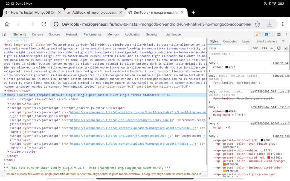Open the Computed styles tab

coord(230,41)
